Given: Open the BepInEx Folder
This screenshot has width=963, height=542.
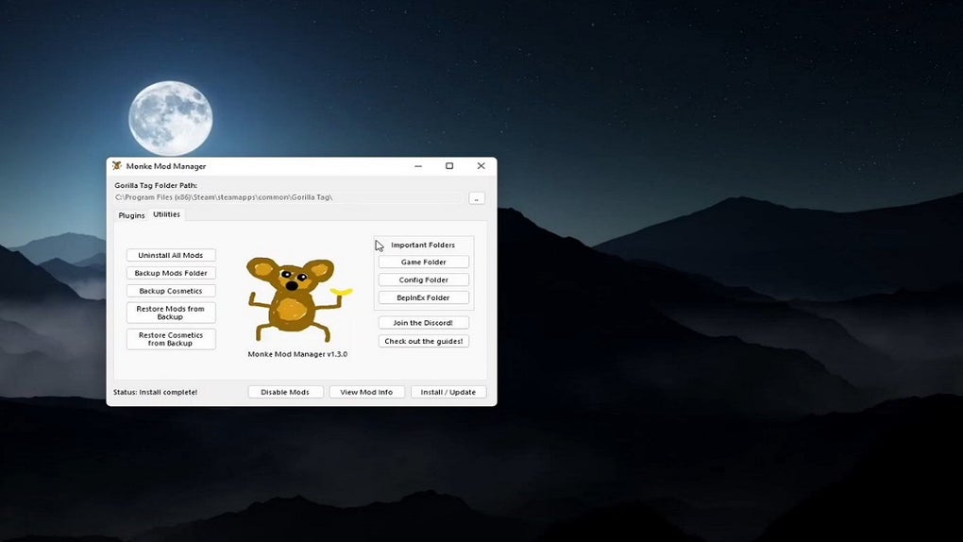Looking at the screenshot, I should [x=424, y=297].
